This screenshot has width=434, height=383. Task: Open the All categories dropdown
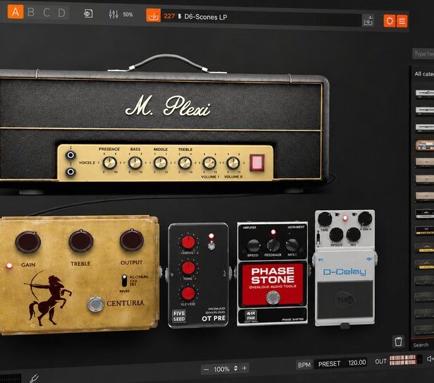click(x=423, y=74)
